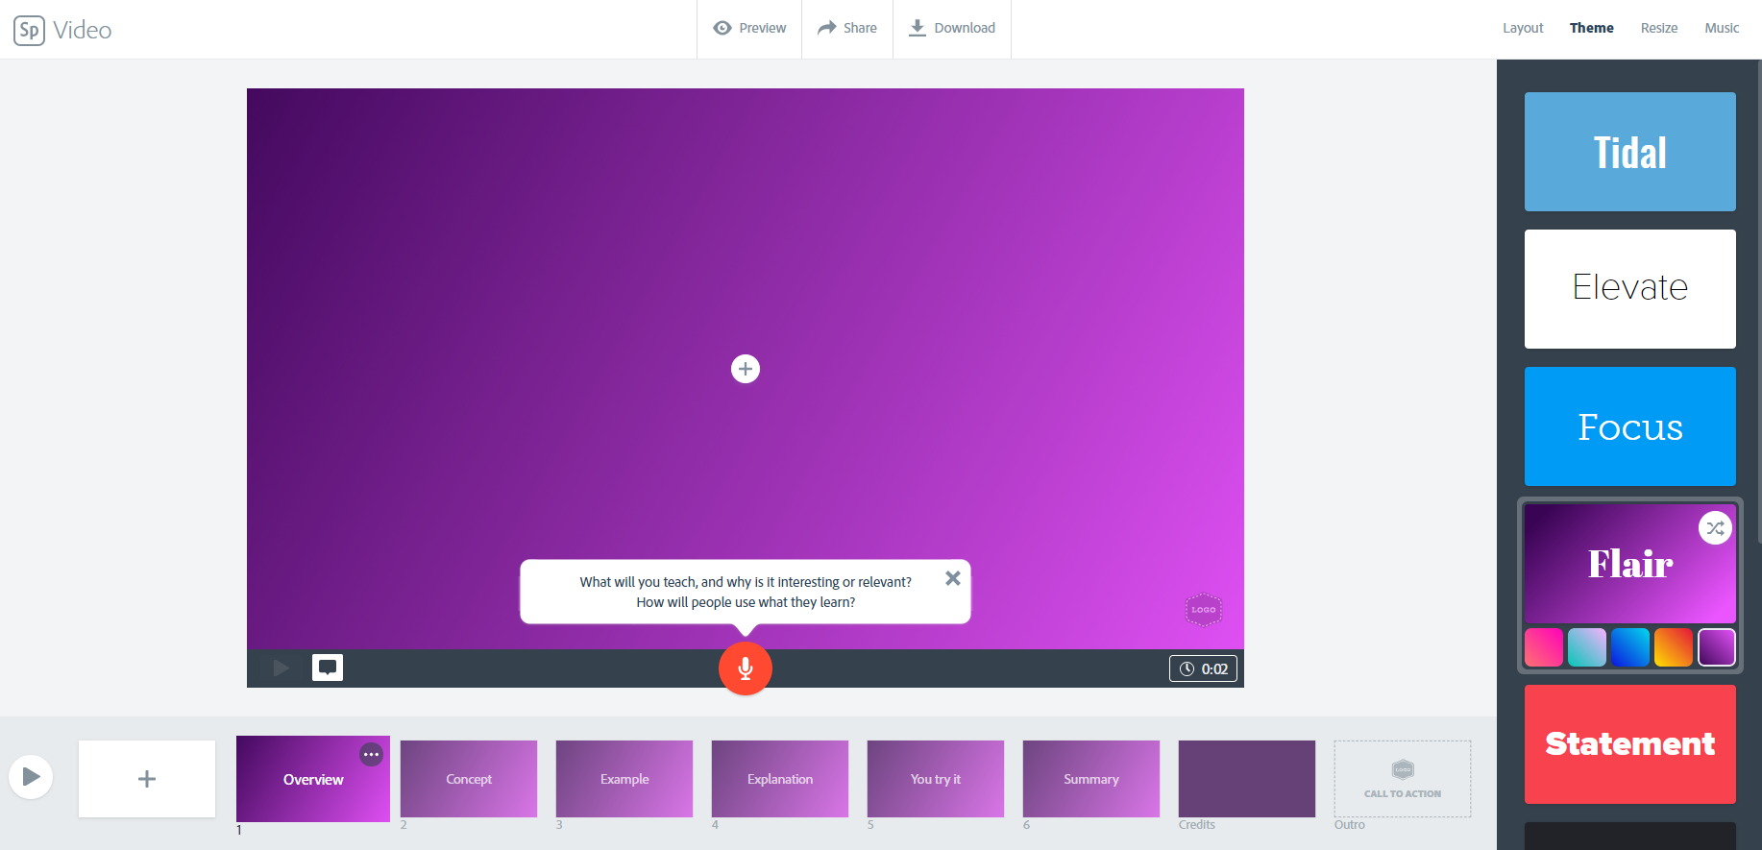Add a new slide with the plus tile
This screenshot has width=1762, height=850.
pyautogui.click(x=147, y=779)
